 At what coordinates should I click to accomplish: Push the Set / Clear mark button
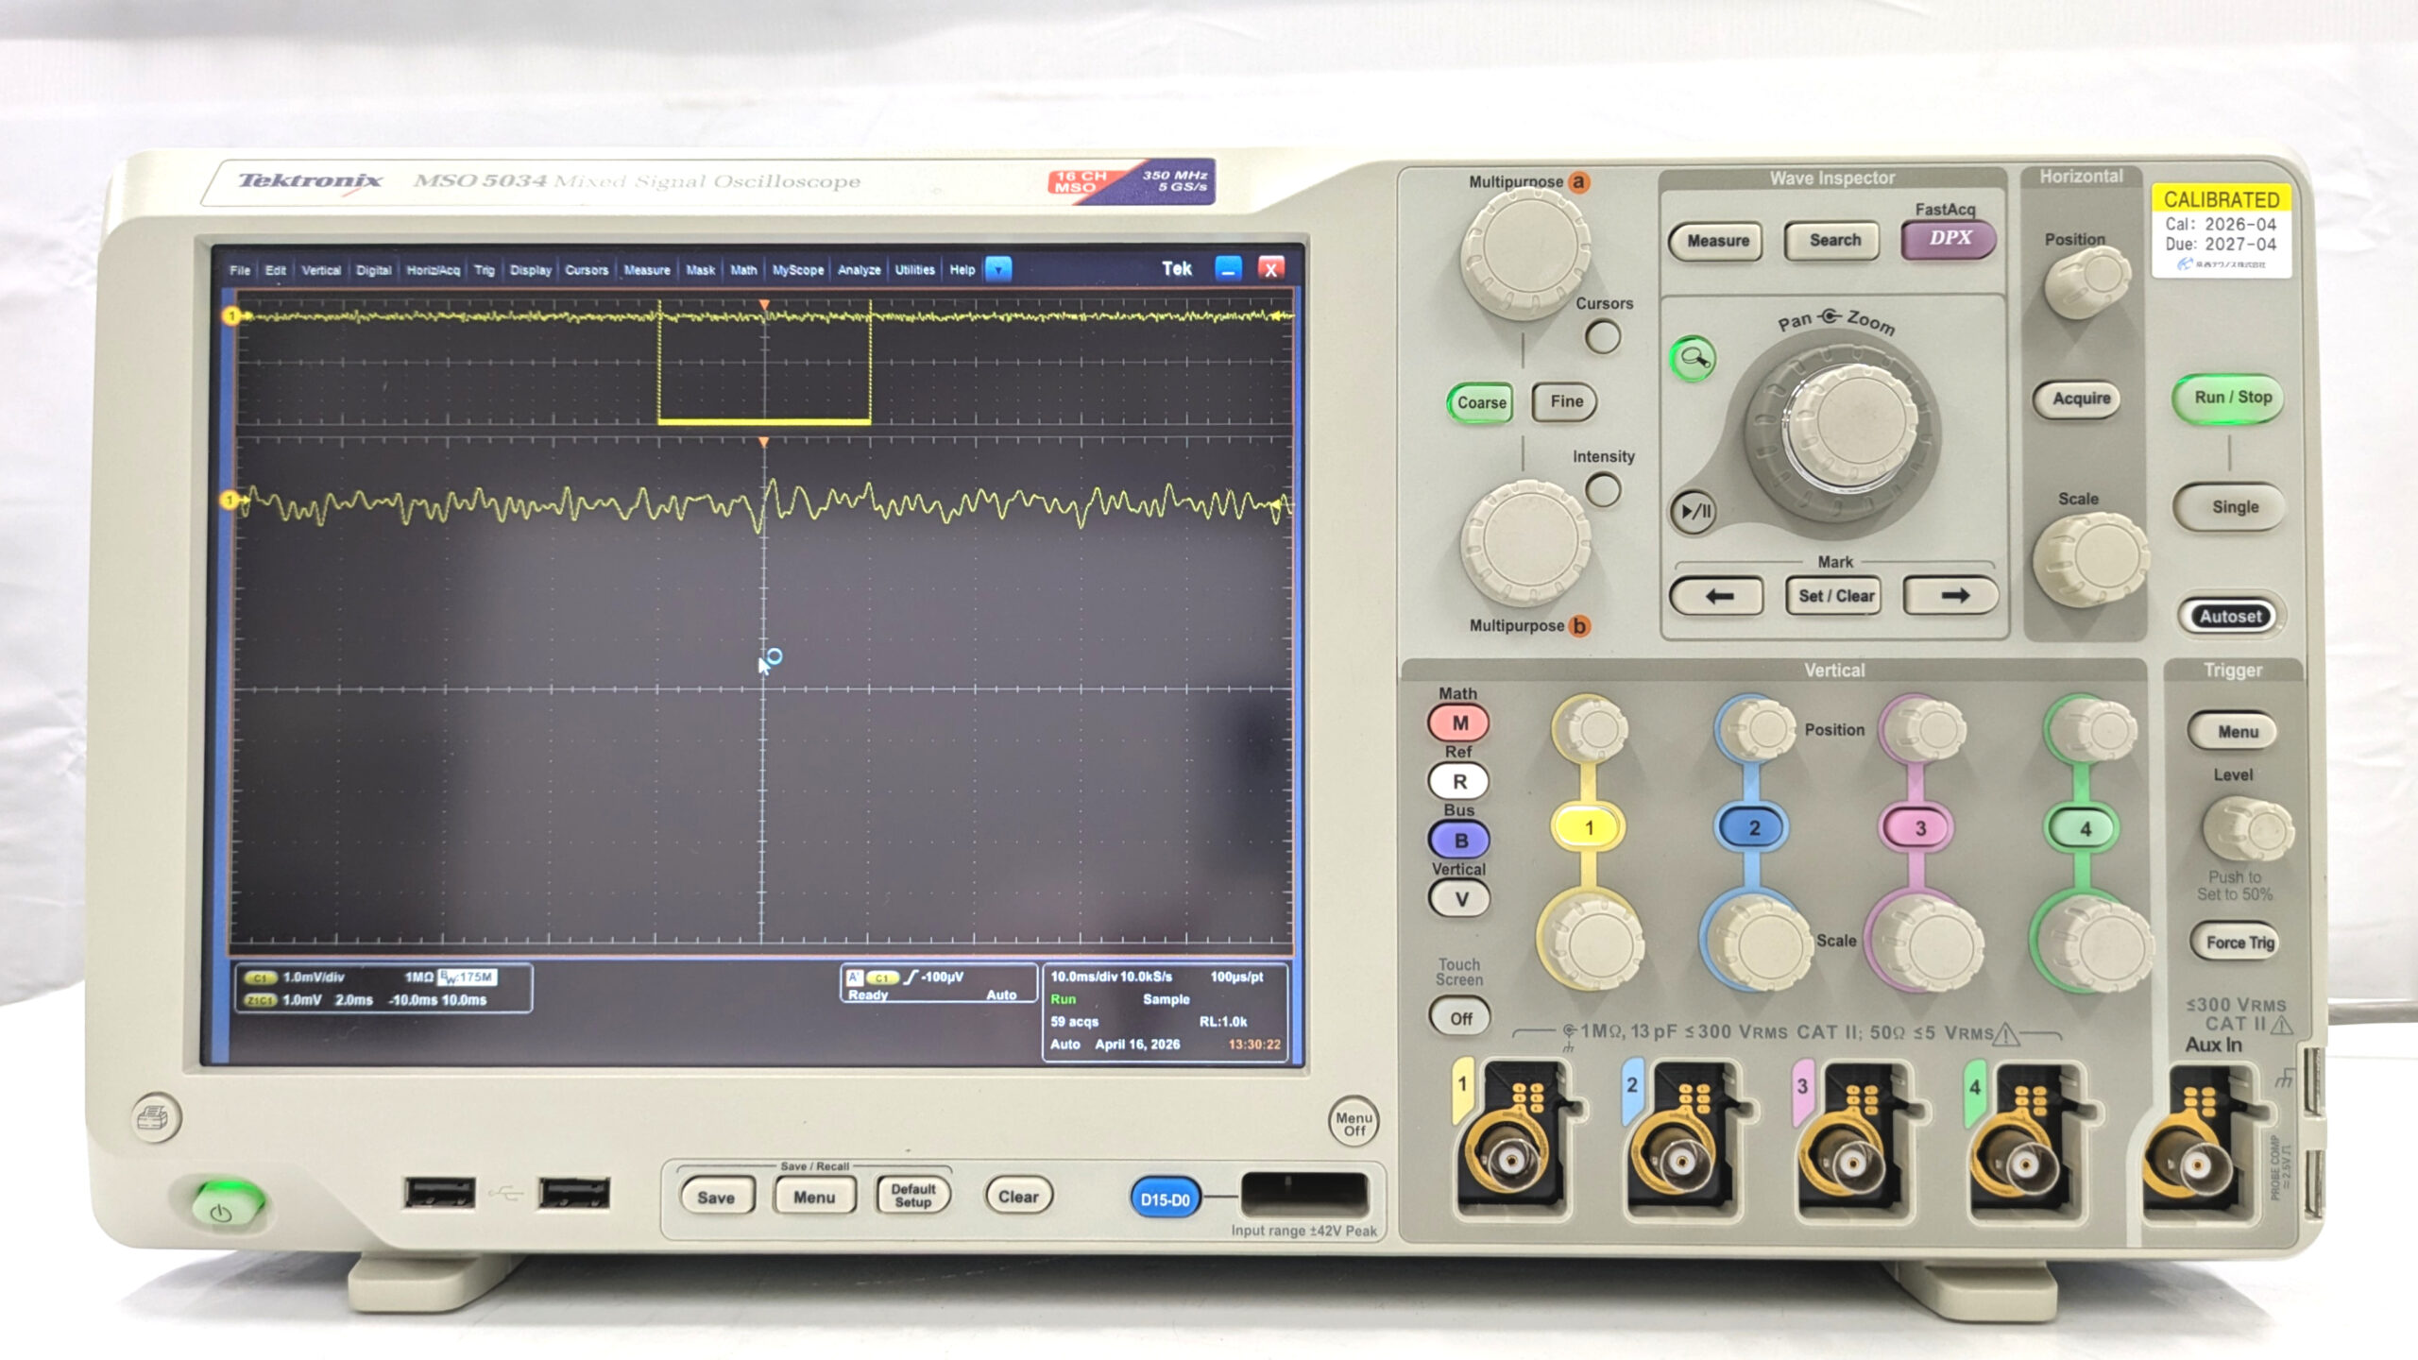[1834, 596]
